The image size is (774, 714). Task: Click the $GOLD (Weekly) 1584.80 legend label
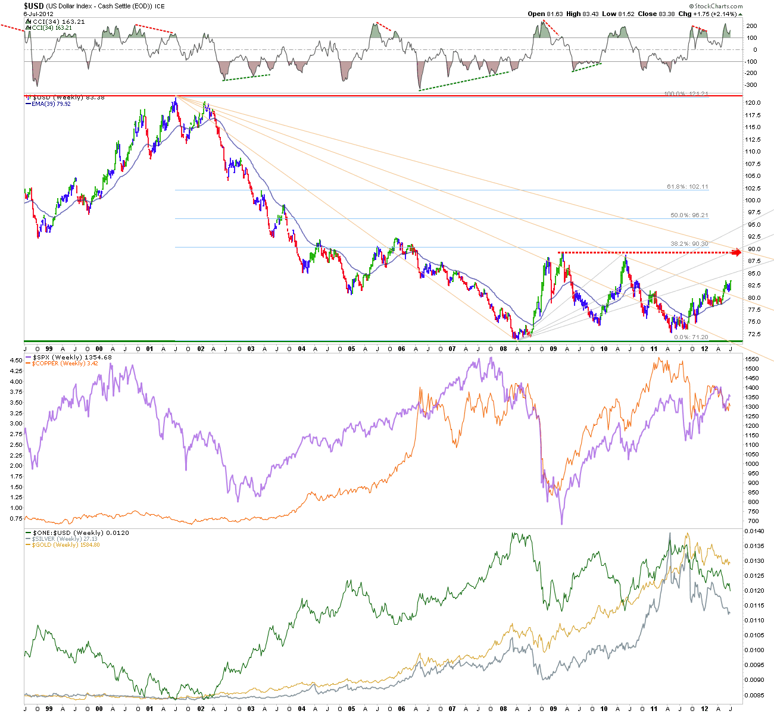[65, 544]
